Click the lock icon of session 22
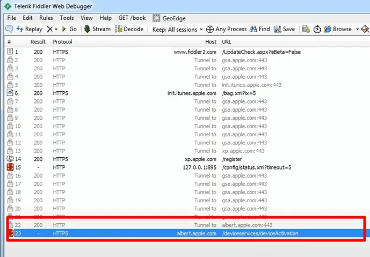This screenshot has width=370, height=257. click(10, 224)
